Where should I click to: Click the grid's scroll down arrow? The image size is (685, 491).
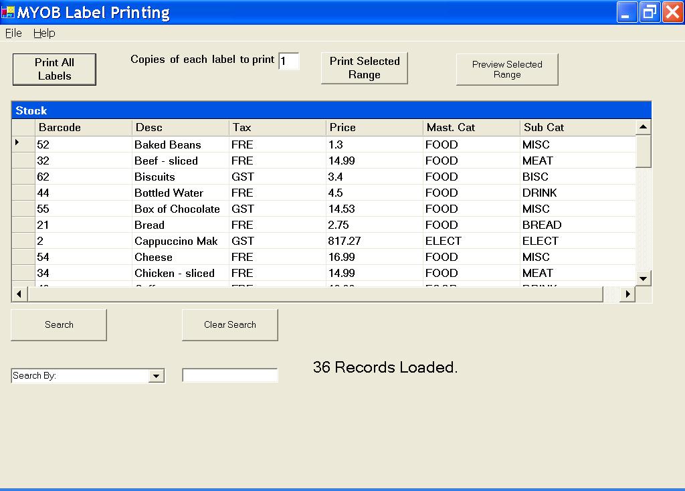(x=643, y=278)
